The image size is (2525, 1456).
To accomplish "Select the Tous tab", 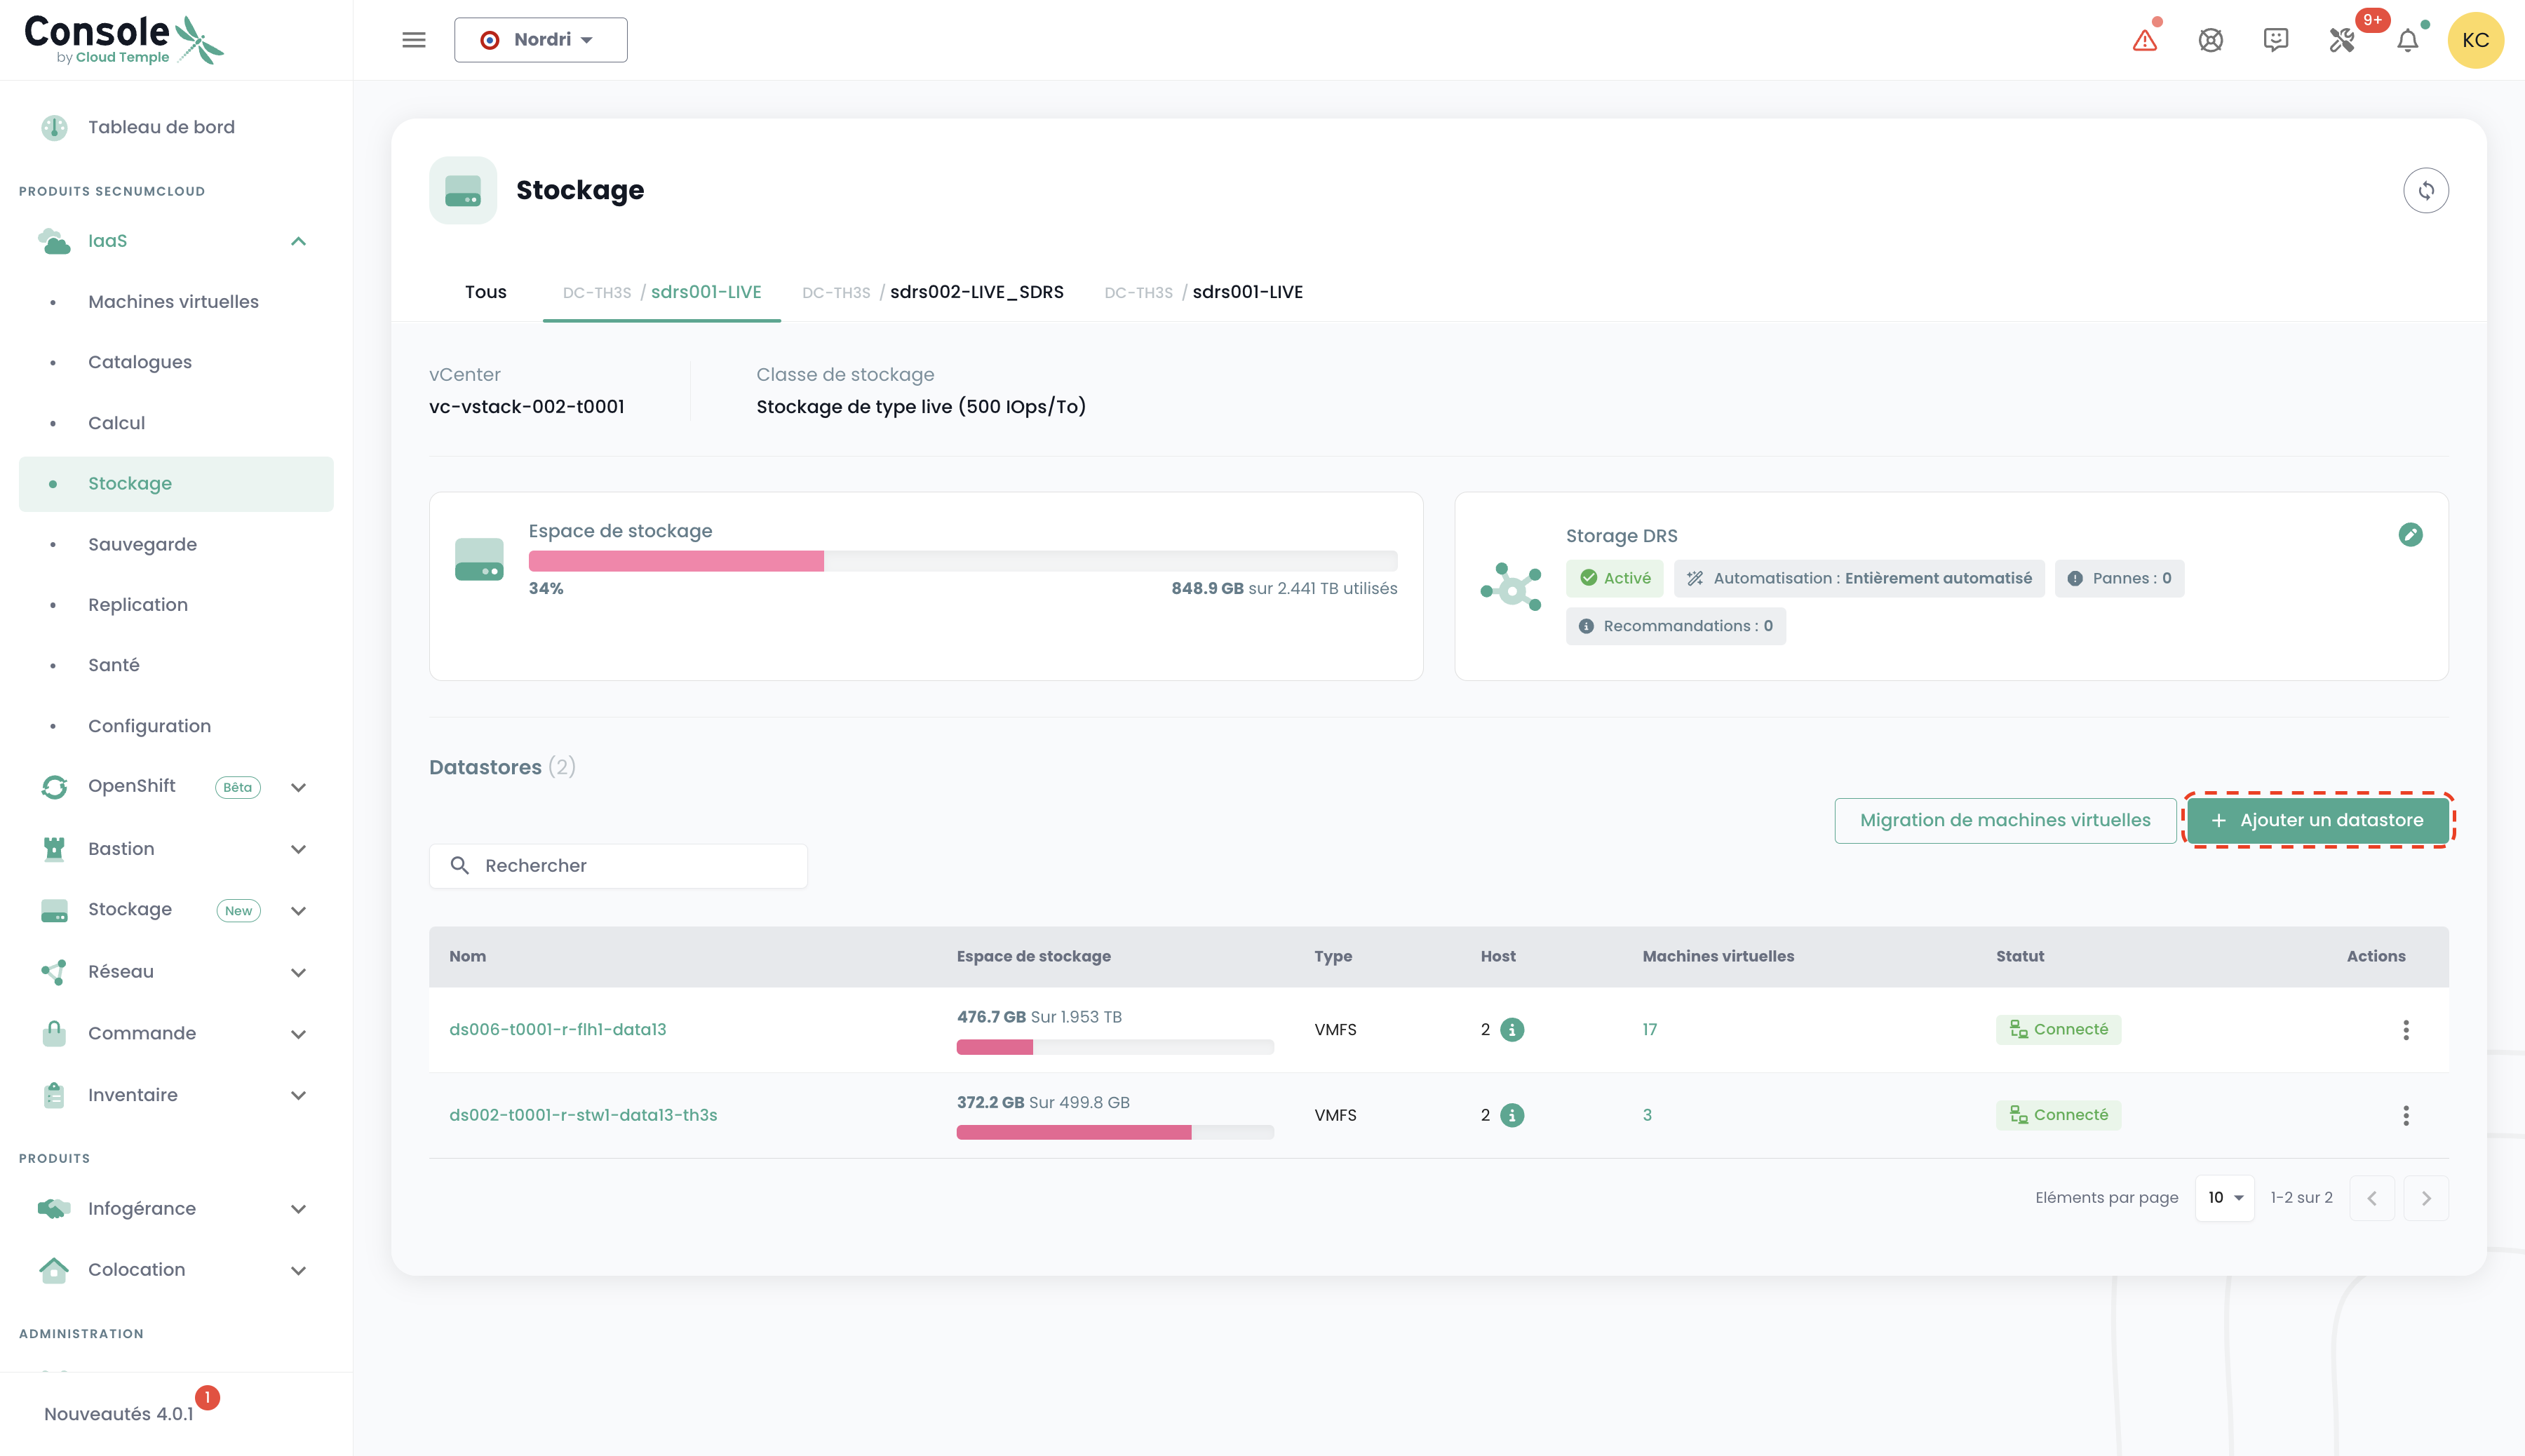I will [485, 292].
